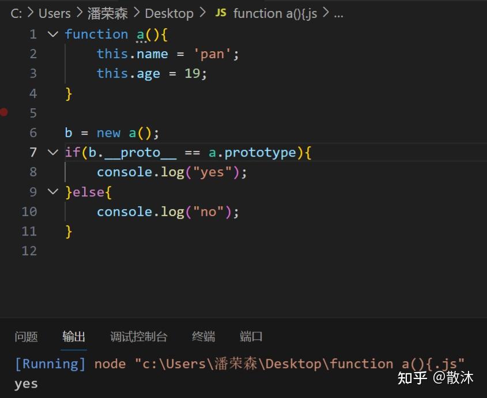This screenshot has width=487, height=398.
Task: Switch to the 终端 panel tab
Action: (203, 337)
